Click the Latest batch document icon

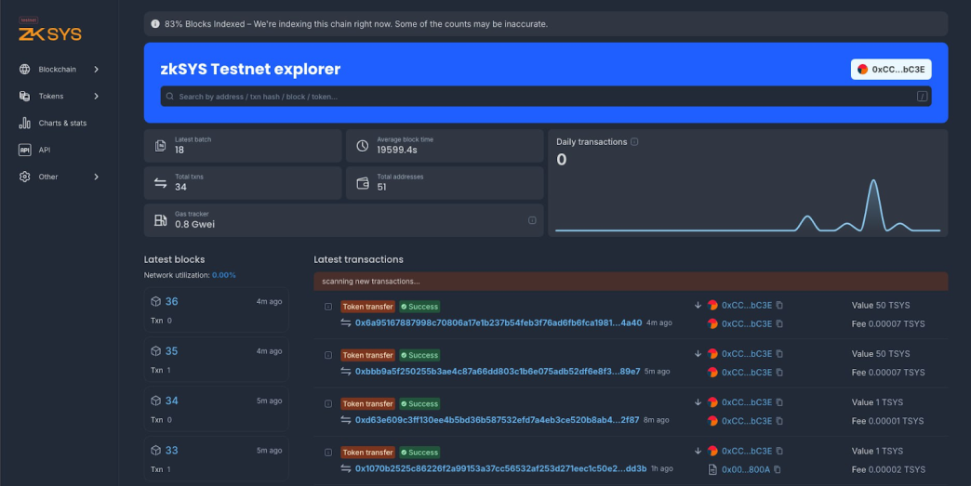click(x=160, y=146)
